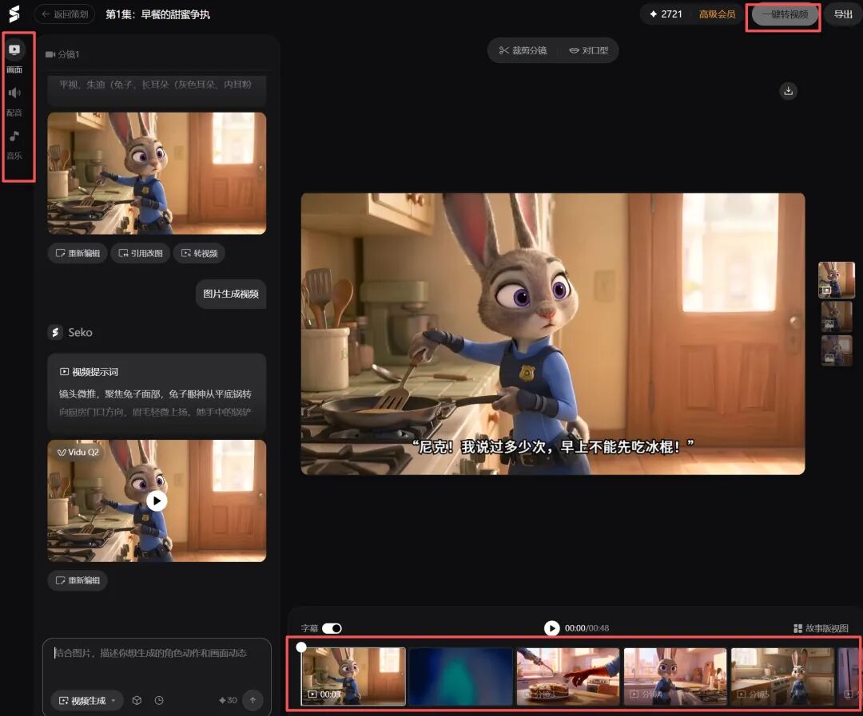The image size is (863, 716).
Task: Select the 配音 voiceover speaker icon
Action: coord(16,93)
